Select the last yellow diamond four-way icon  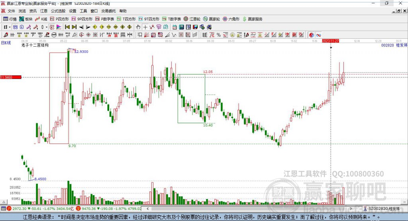tap(129, 27)
